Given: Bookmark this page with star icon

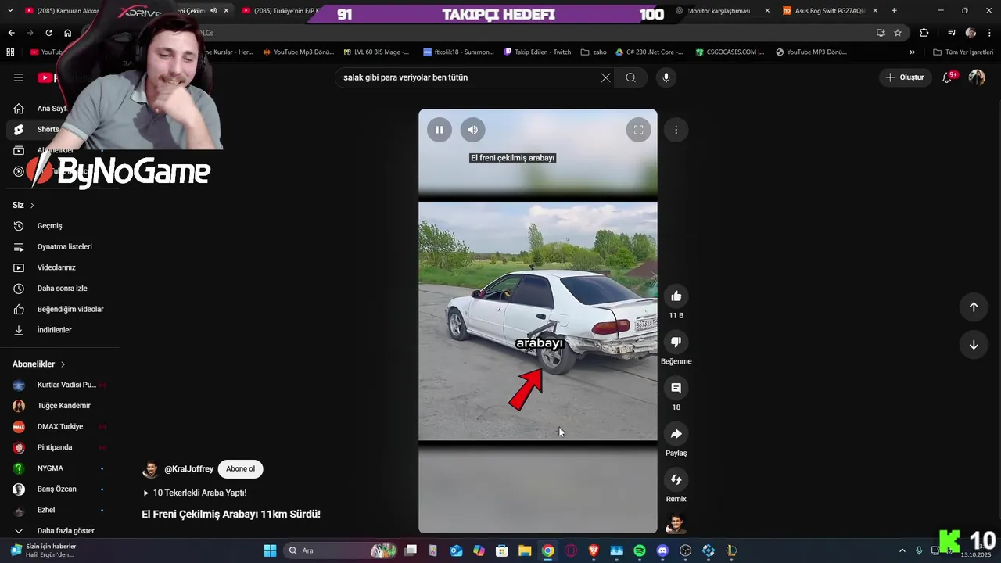Looking at the screenshot, I should click(x=898, y=33).
